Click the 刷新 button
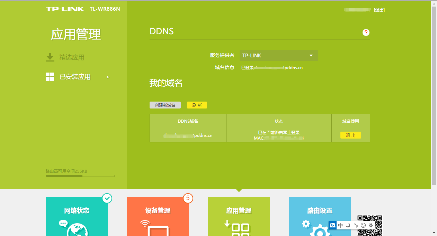Image resolution: width=437 pixels, height=236 pixels. (x=197, y=105)
